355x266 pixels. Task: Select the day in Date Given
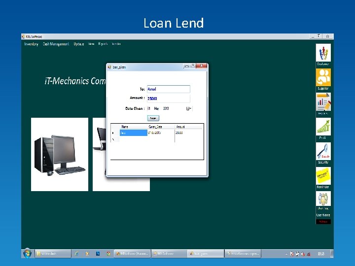click(149, 108)
